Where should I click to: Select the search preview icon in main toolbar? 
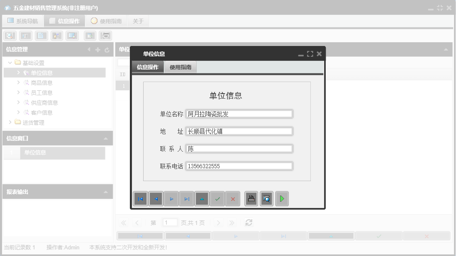tap(9, 35)
